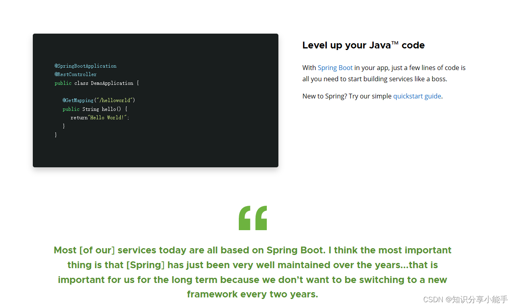Select the 'public String hello() {' line
Image resolution: width=514 pixels, height=307 pixels.
pyautogui.click(x=95, y=109)
